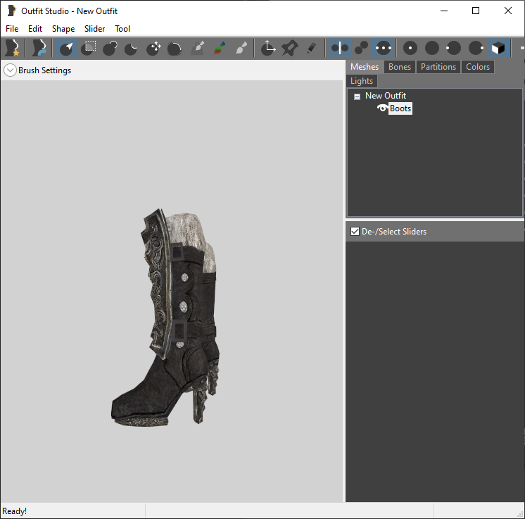Minimize the Outfit Studio window
Image resolution: width=525 pixels, height=519 pixels.
click(x=444, y=11)
